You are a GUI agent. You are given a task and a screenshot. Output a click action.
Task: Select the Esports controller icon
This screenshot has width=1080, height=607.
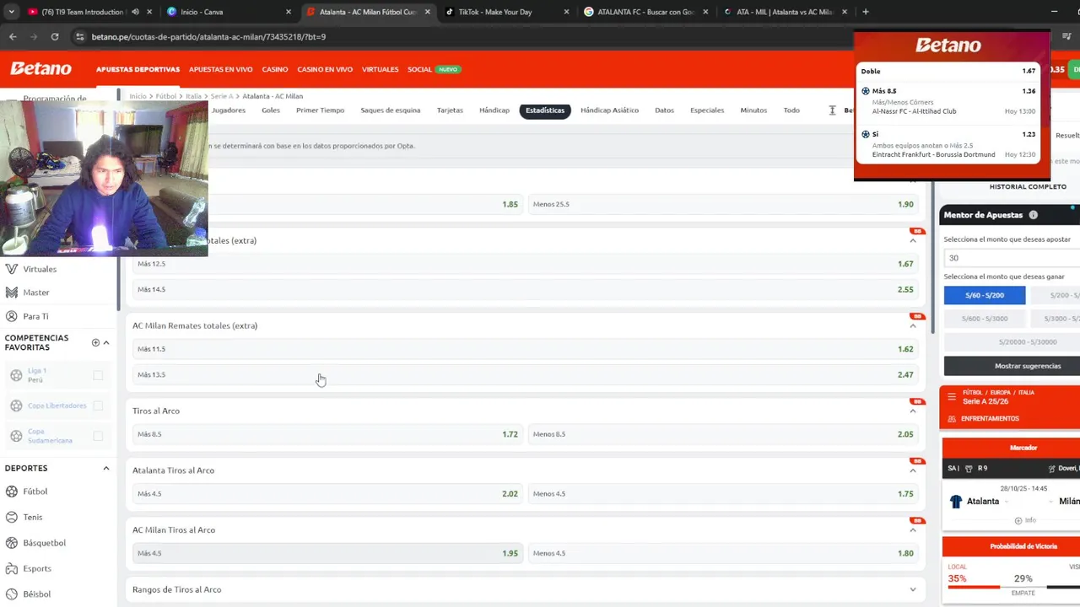pos(12,568)
